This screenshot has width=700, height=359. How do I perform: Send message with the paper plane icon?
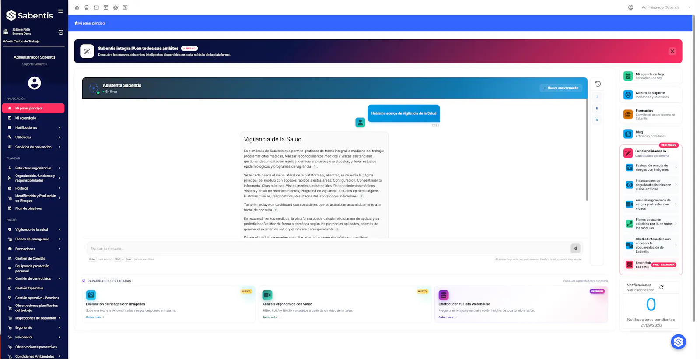[575, 248]
